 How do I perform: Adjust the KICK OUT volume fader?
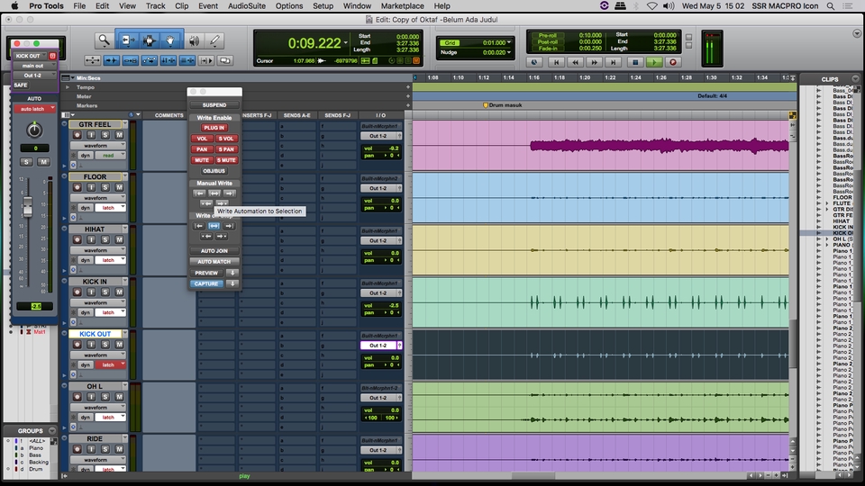click(x=28, y=206)
